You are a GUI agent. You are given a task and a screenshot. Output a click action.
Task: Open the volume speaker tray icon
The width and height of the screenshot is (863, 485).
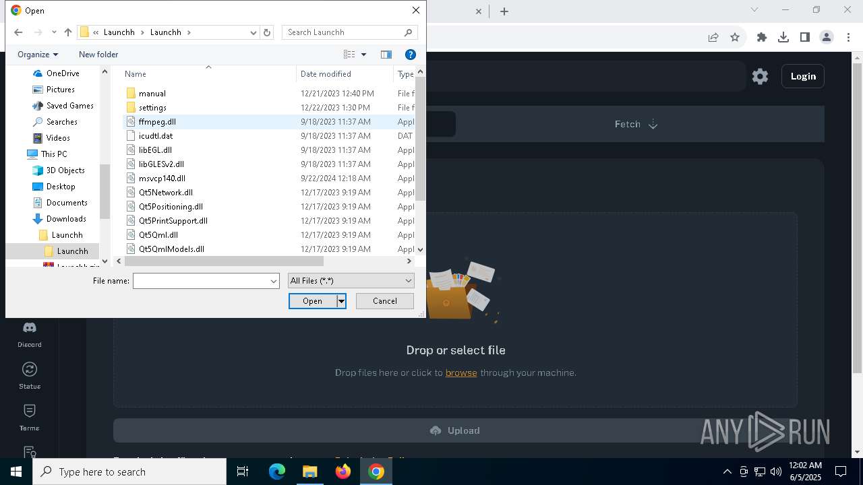pos(776,472)
